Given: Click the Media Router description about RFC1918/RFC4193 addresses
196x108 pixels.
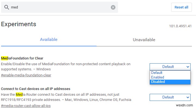Looking at the screenshot, I should pos(66,97).
